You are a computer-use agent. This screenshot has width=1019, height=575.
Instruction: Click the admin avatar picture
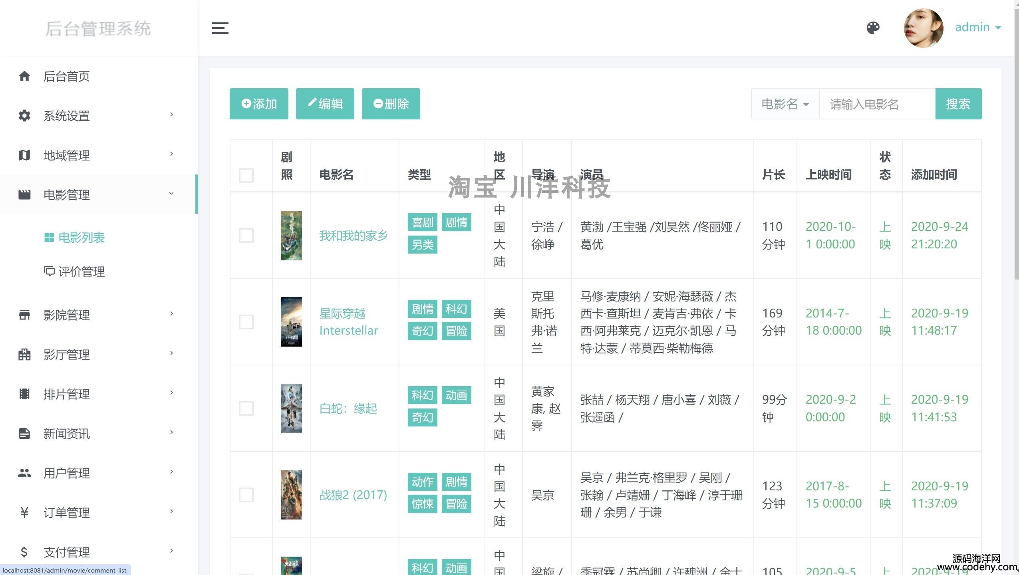tap(924, 28)
